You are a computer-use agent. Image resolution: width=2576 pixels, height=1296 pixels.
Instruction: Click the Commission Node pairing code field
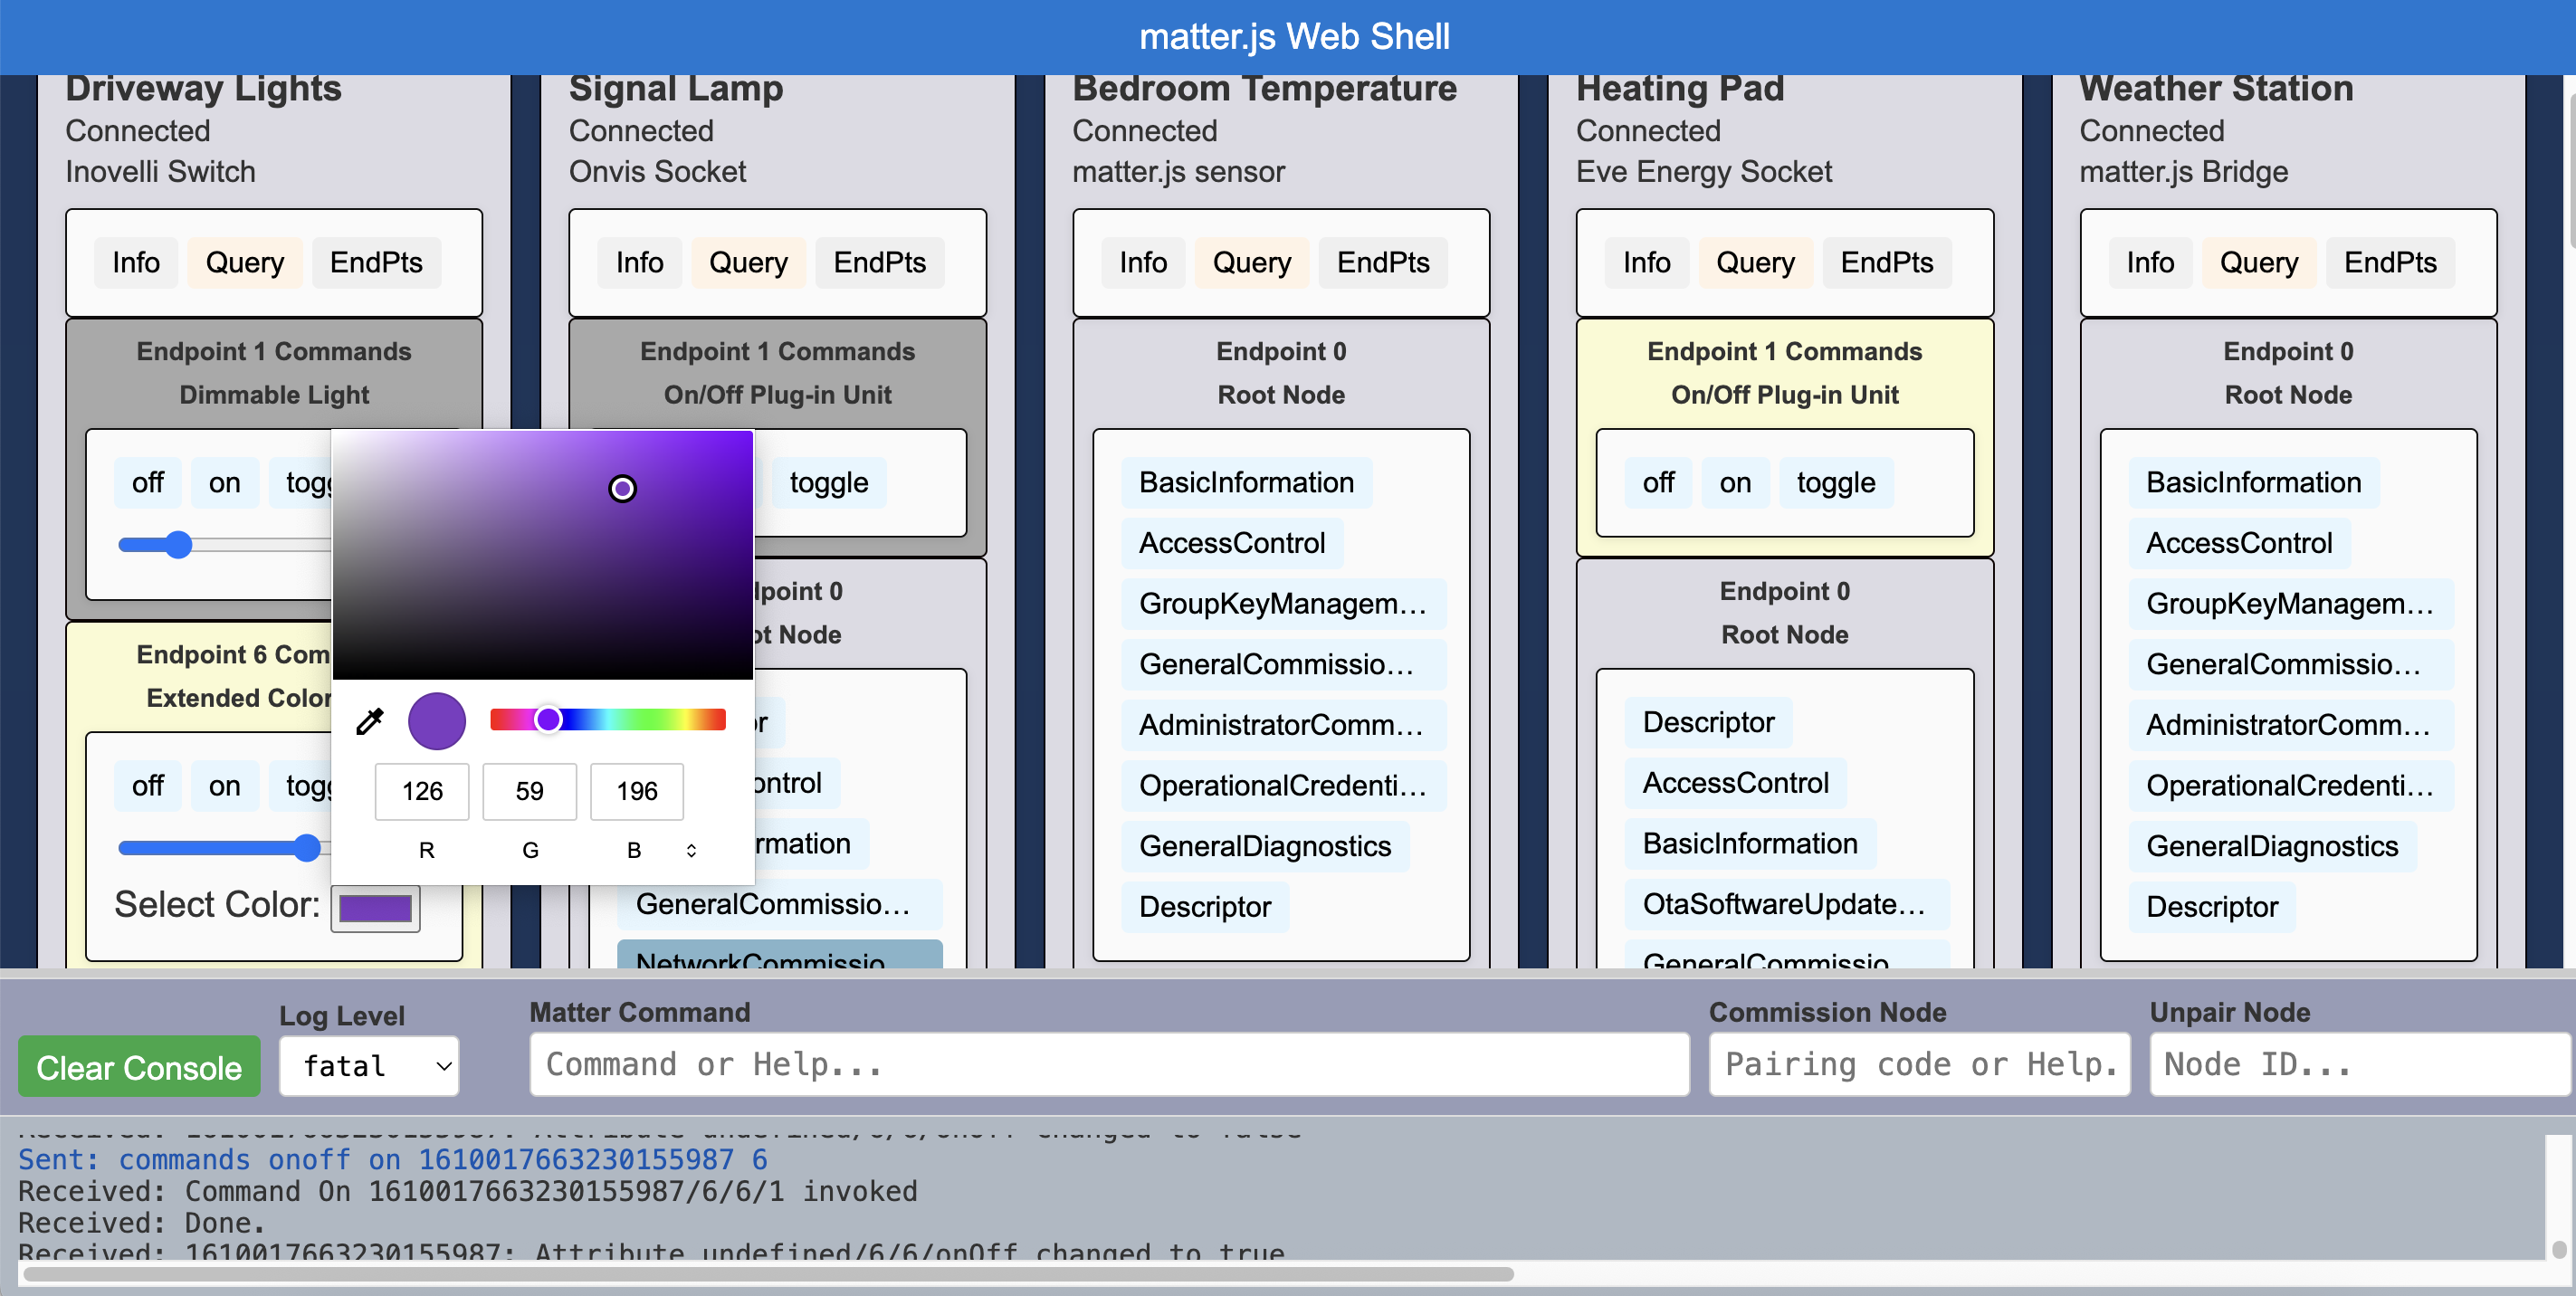1918,1065
